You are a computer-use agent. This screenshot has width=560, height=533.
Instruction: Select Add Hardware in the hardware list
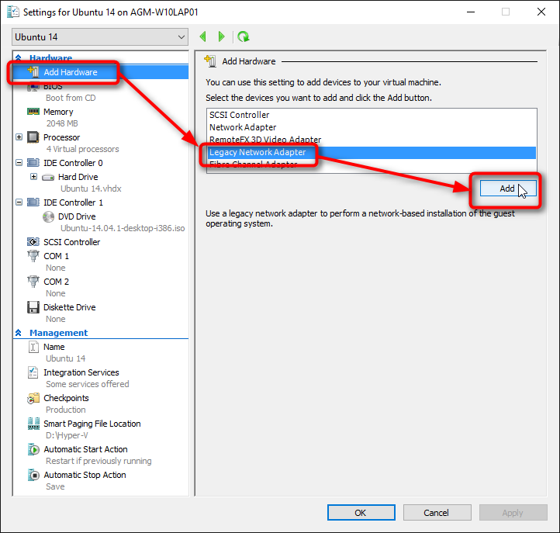[100, 72]
